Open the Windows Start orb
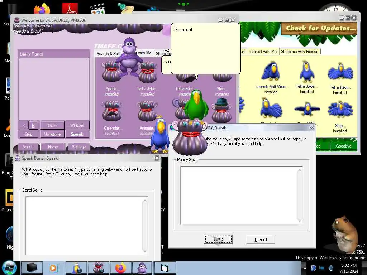The height and width of the screenshot is (275, 367). point(9,268)
